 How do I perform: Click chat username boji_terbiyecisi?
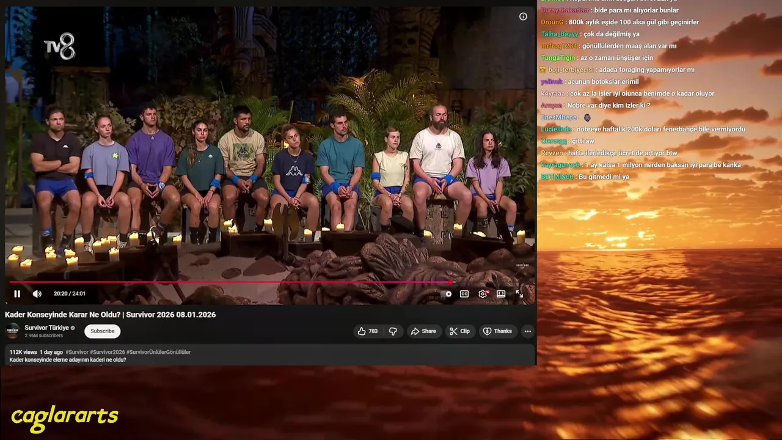pos(571,70)
